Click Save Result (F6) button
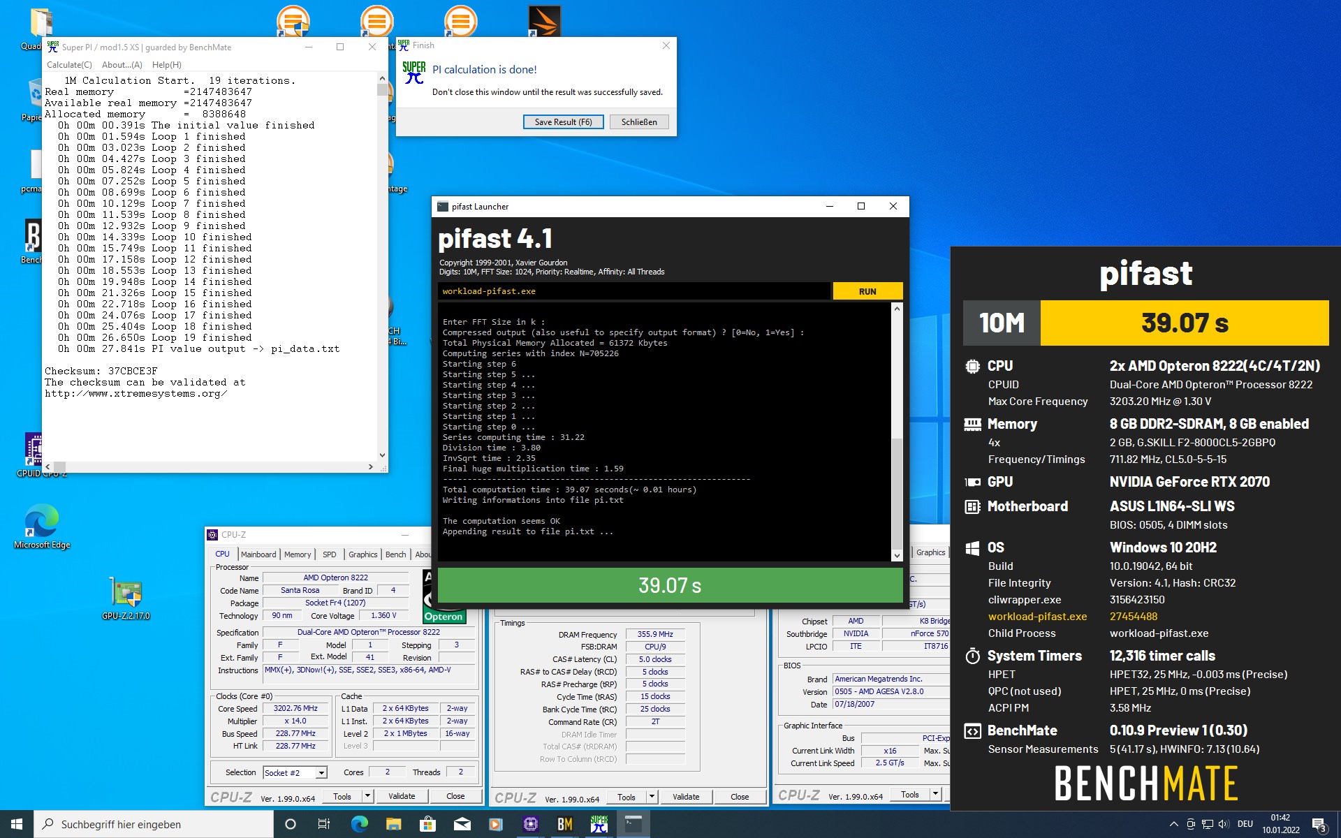This screenshot has height=838, width=1341. pyautogui.click(x=563, y=122)
